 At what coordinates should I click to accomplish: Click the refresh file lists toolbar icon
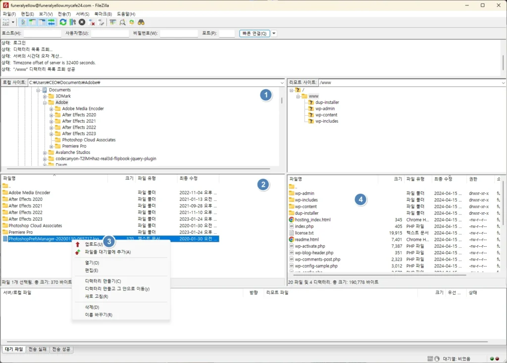(x=63, y=22)
